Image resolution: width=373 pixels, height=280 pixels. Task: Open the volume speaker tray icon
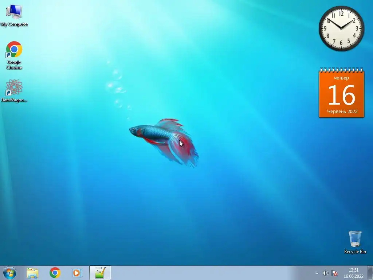point(325,273)
